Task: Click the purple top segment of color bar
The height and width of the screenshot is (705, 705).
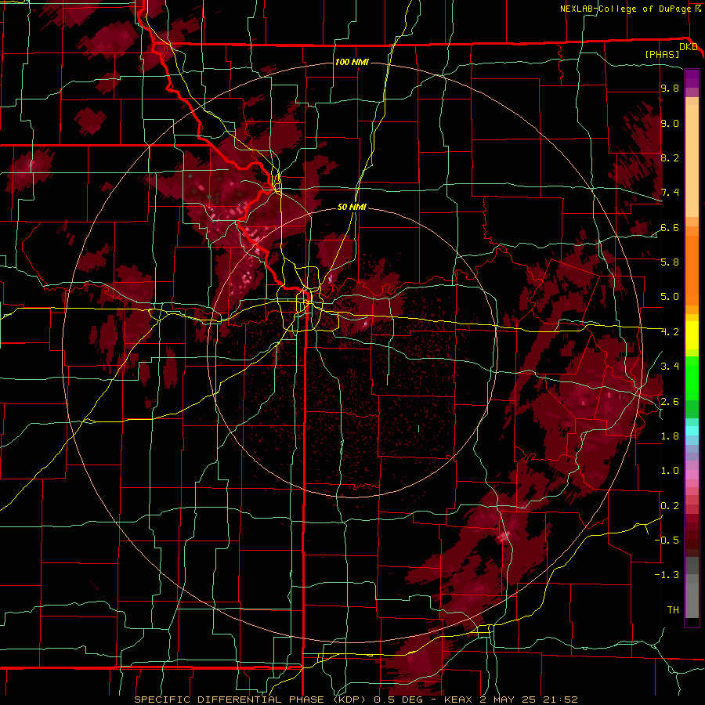Action: tap(692, 78)
